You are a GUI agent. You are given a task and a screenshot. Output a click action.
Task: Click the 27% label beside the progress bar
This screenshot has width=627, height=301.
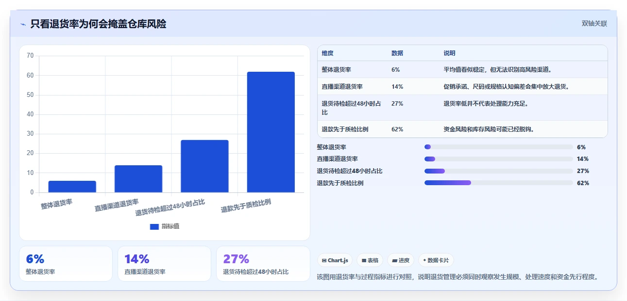point(583,171)
